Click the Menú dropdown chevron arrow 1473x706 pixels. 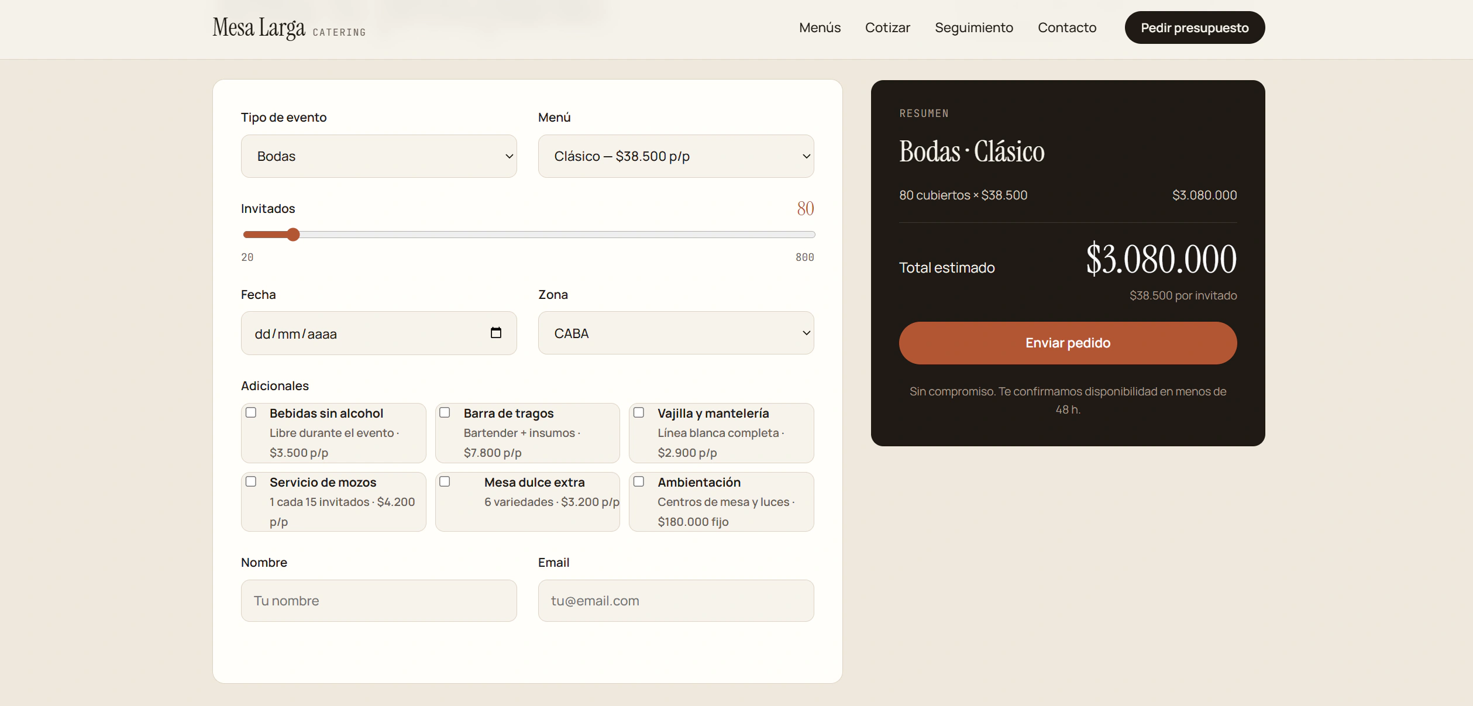coord(806,156)
